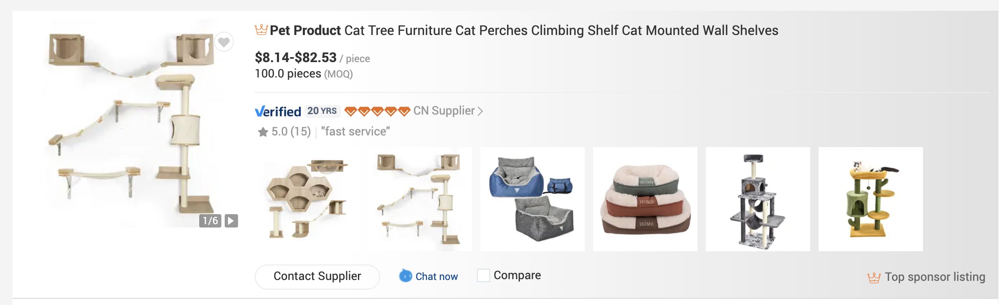Click the Top sponsor listing crown icon
The width and height of the screenshot is (999, 305).
pyautogui.click(x=874, y=277)
